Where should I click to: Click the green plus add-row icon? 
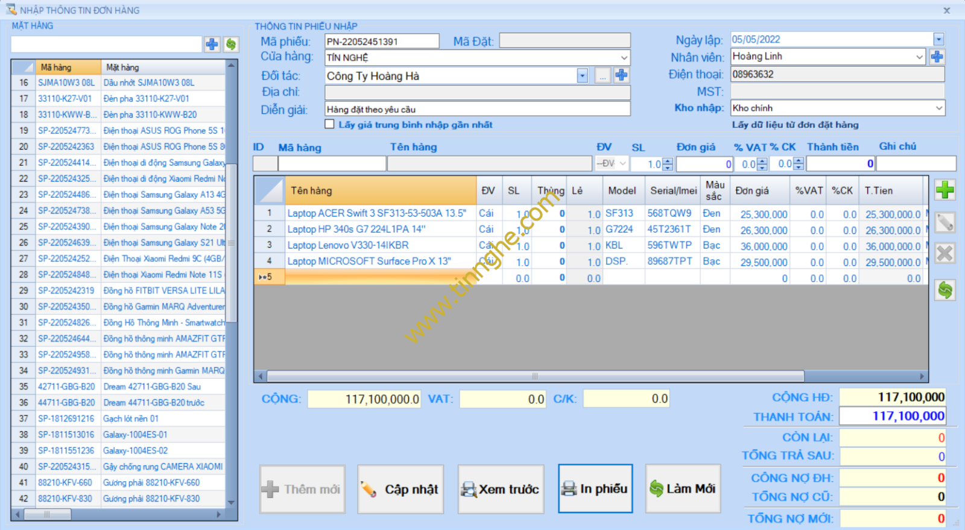(x=945, y=191)
